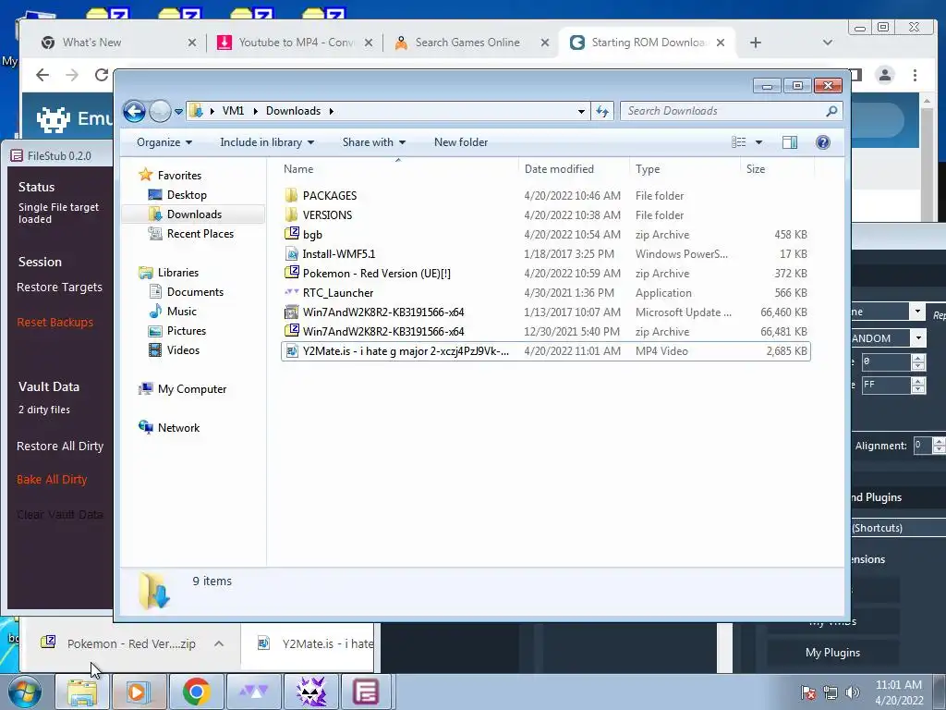Image resolution: width=946 pixels, height=710 pixels.
Task: Open Pictures library in sidebar
Action: 187,331
